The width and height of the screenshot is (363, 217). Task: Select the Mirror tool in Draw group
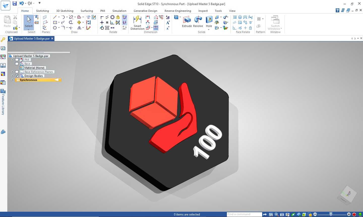point(79,28)
